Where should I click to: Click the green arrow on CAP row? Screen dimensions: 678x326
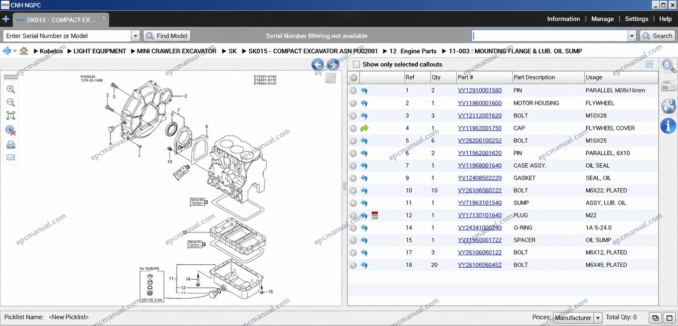coord(364,128)
